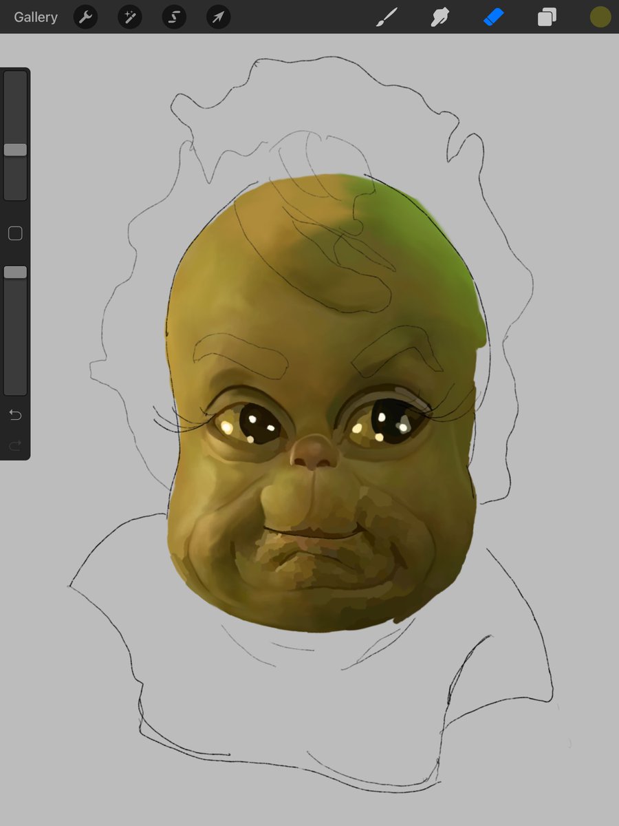
Task: Tap the square modify button on the sidebar
Action: [x=15, y=233]
